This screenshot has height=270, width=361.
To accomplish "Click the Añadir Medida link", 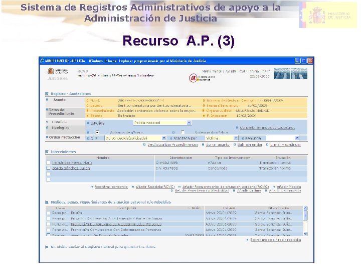I will (289, 186).
